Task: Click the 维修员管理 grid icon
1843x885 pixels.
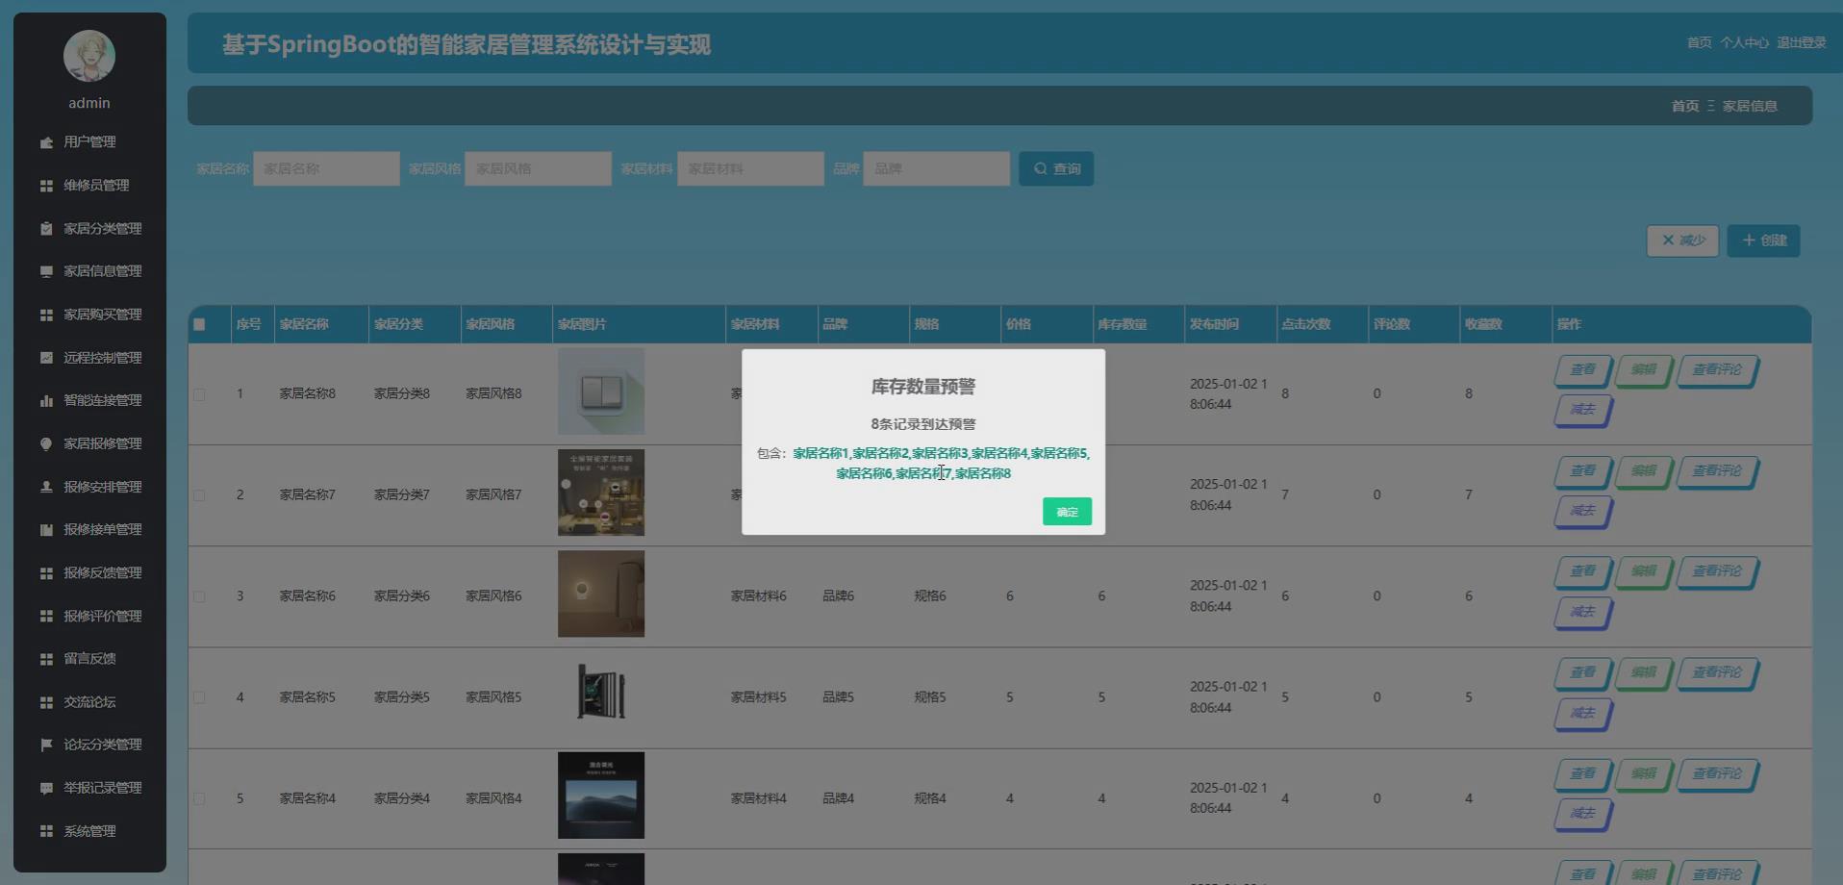Action: (x=46, y=186)
